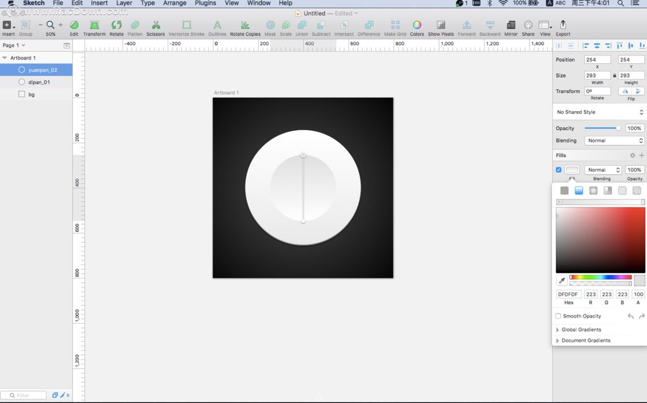Open the Rotate Copies tool
The width and height of the screenshot is (647, 403).
click(x=245, y=25)
